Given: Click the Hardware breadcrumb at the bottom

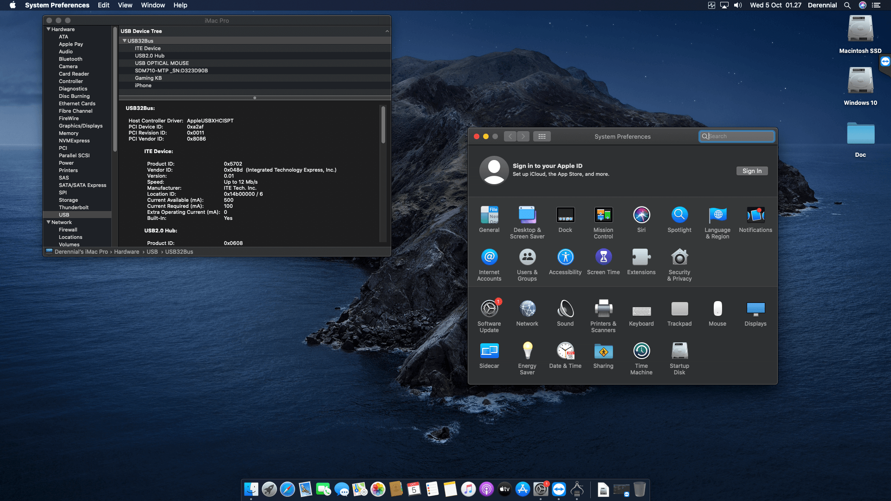Looking at the screenshot, I should coord(127,251).
